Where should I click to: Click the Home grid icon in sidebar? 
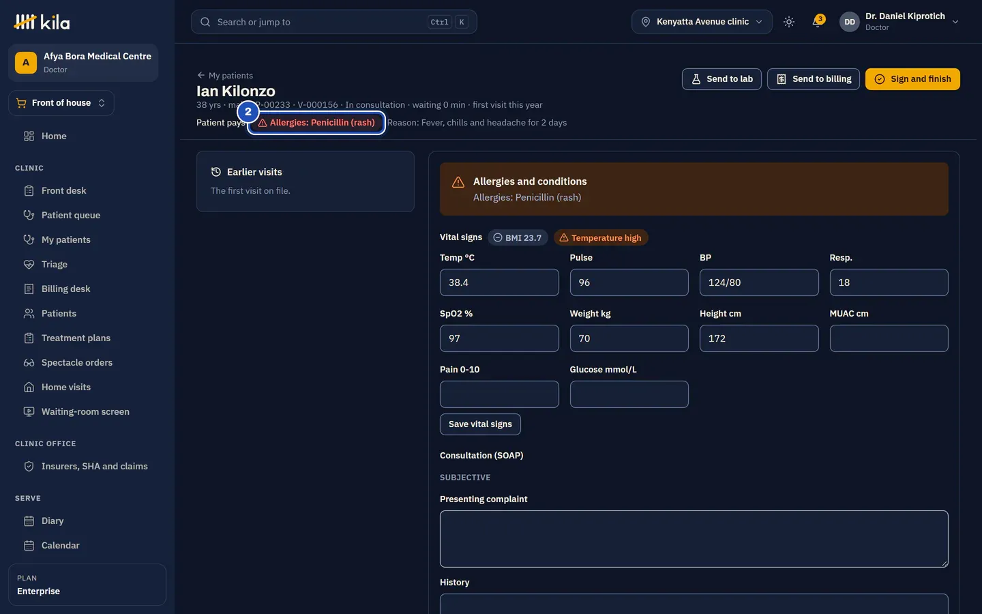[29, 136]
